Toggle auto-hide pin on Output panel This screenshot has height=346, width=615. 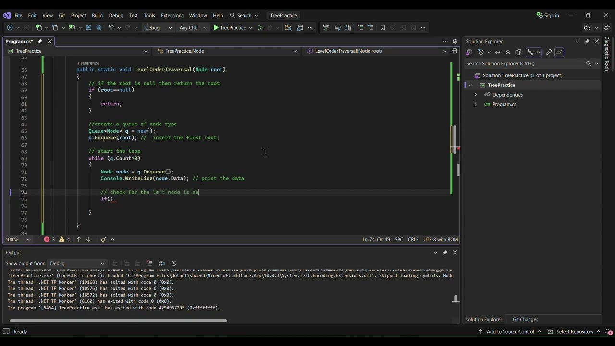pyautogui.click(x=445, y=253)
